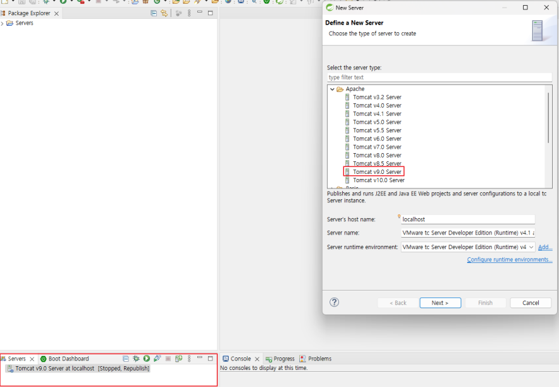The image size is (559, 387).
Task: Maximize the Servers view
Action: click(210, 359)
